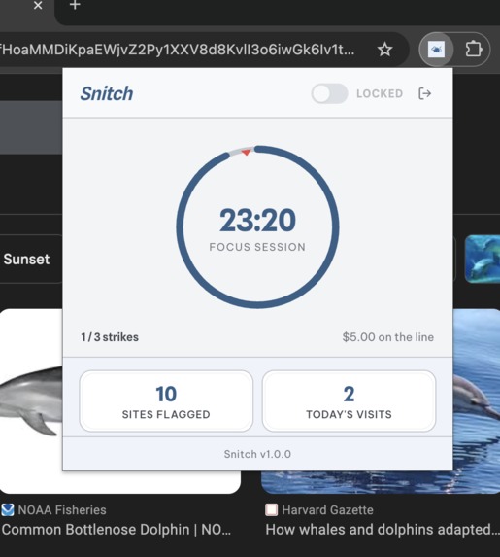Viewport: 500px width, 557px height.
Task: Open the 10 Sites Flagged card
Action: (166, 401)
